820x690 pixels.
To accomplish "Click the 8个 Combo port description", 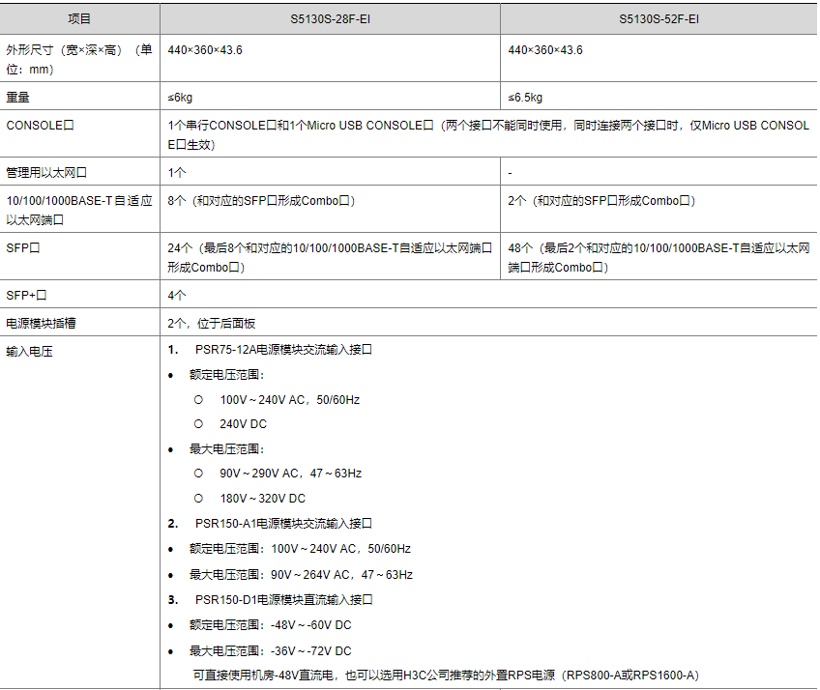I will click(x=261, y=201).
